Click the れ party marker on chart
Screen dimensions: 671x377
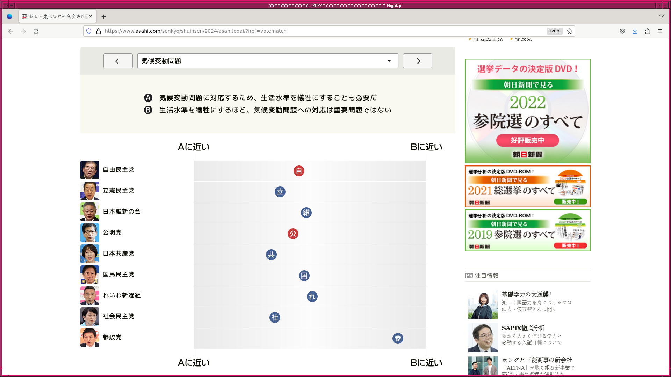click(312, 297)
